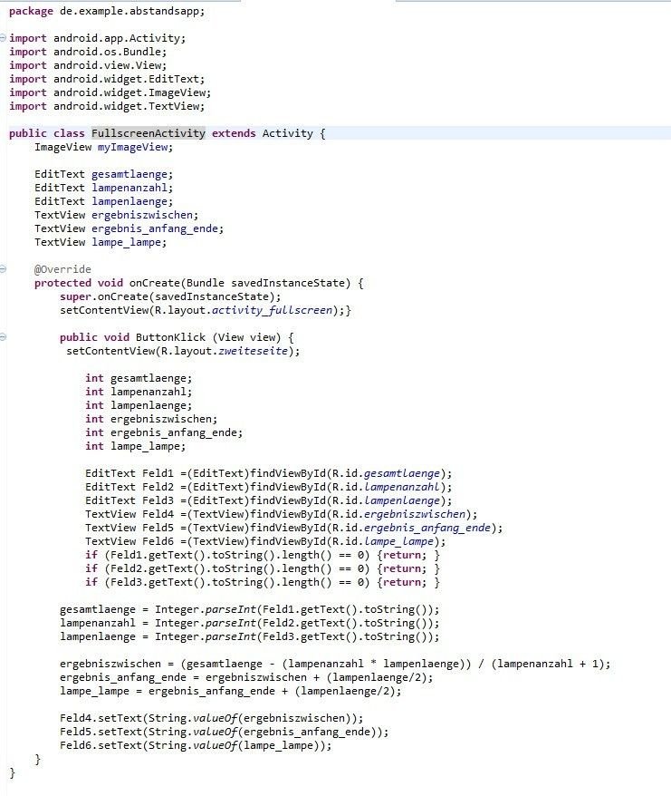Click the onCreate method signature
The image size is (671, 796).
[199, 283]
